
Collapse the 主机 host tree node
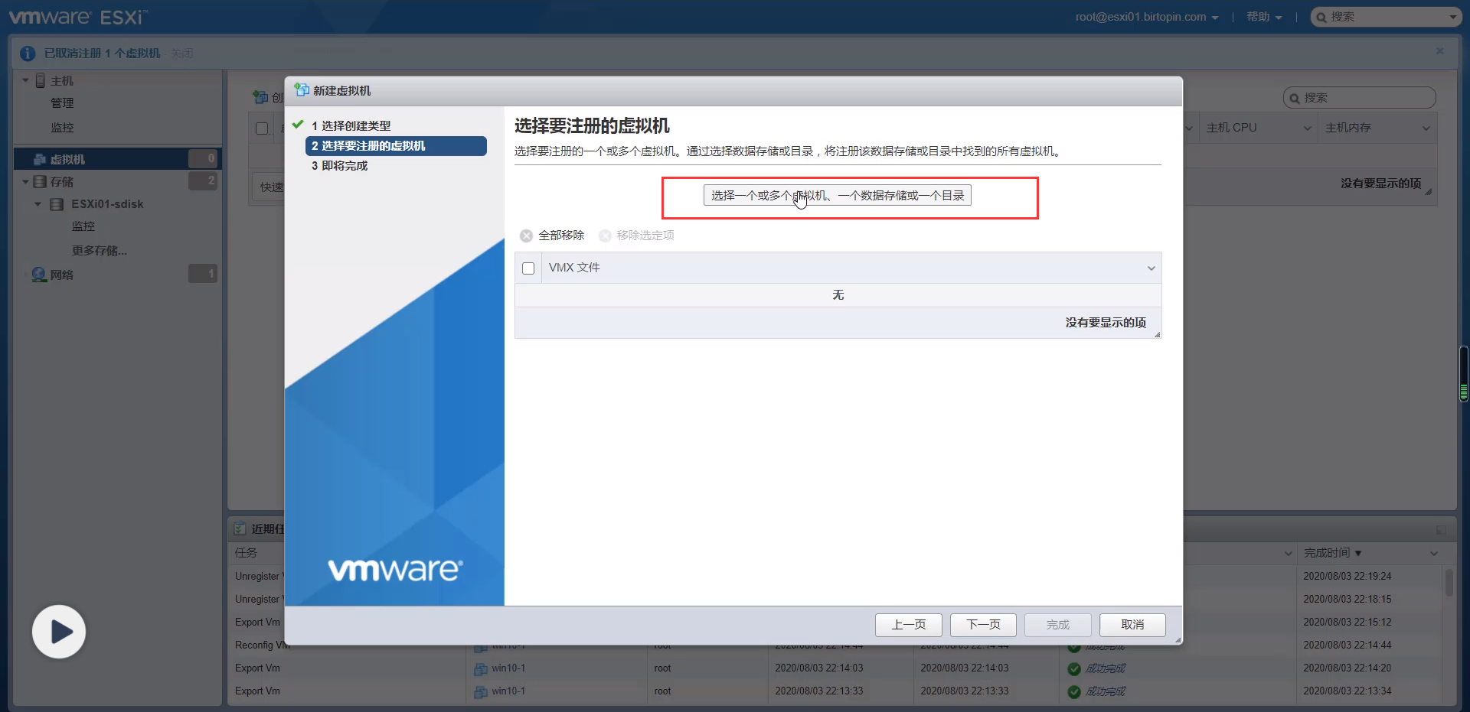(25, 80)
